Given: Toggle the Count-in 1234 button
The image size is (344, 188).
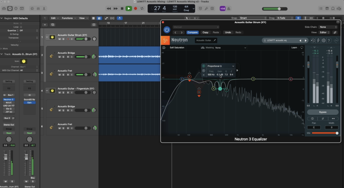Looking at the screenshot, I should (222, 8).
